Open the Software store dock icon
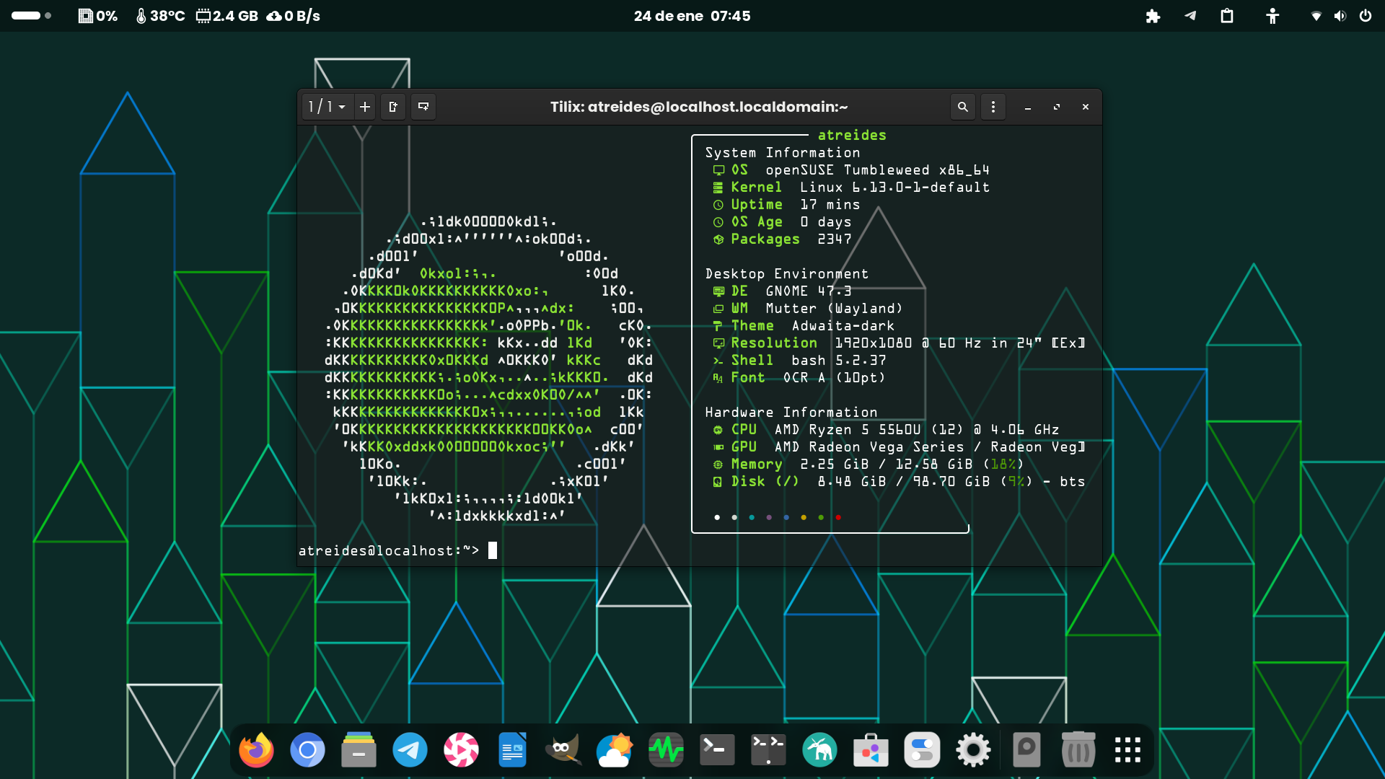1385x779 pixels. pos(871,750)
